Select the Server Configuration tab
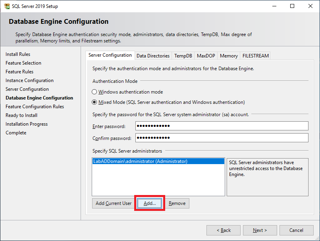320x241 pixels. tap(110, 55)
